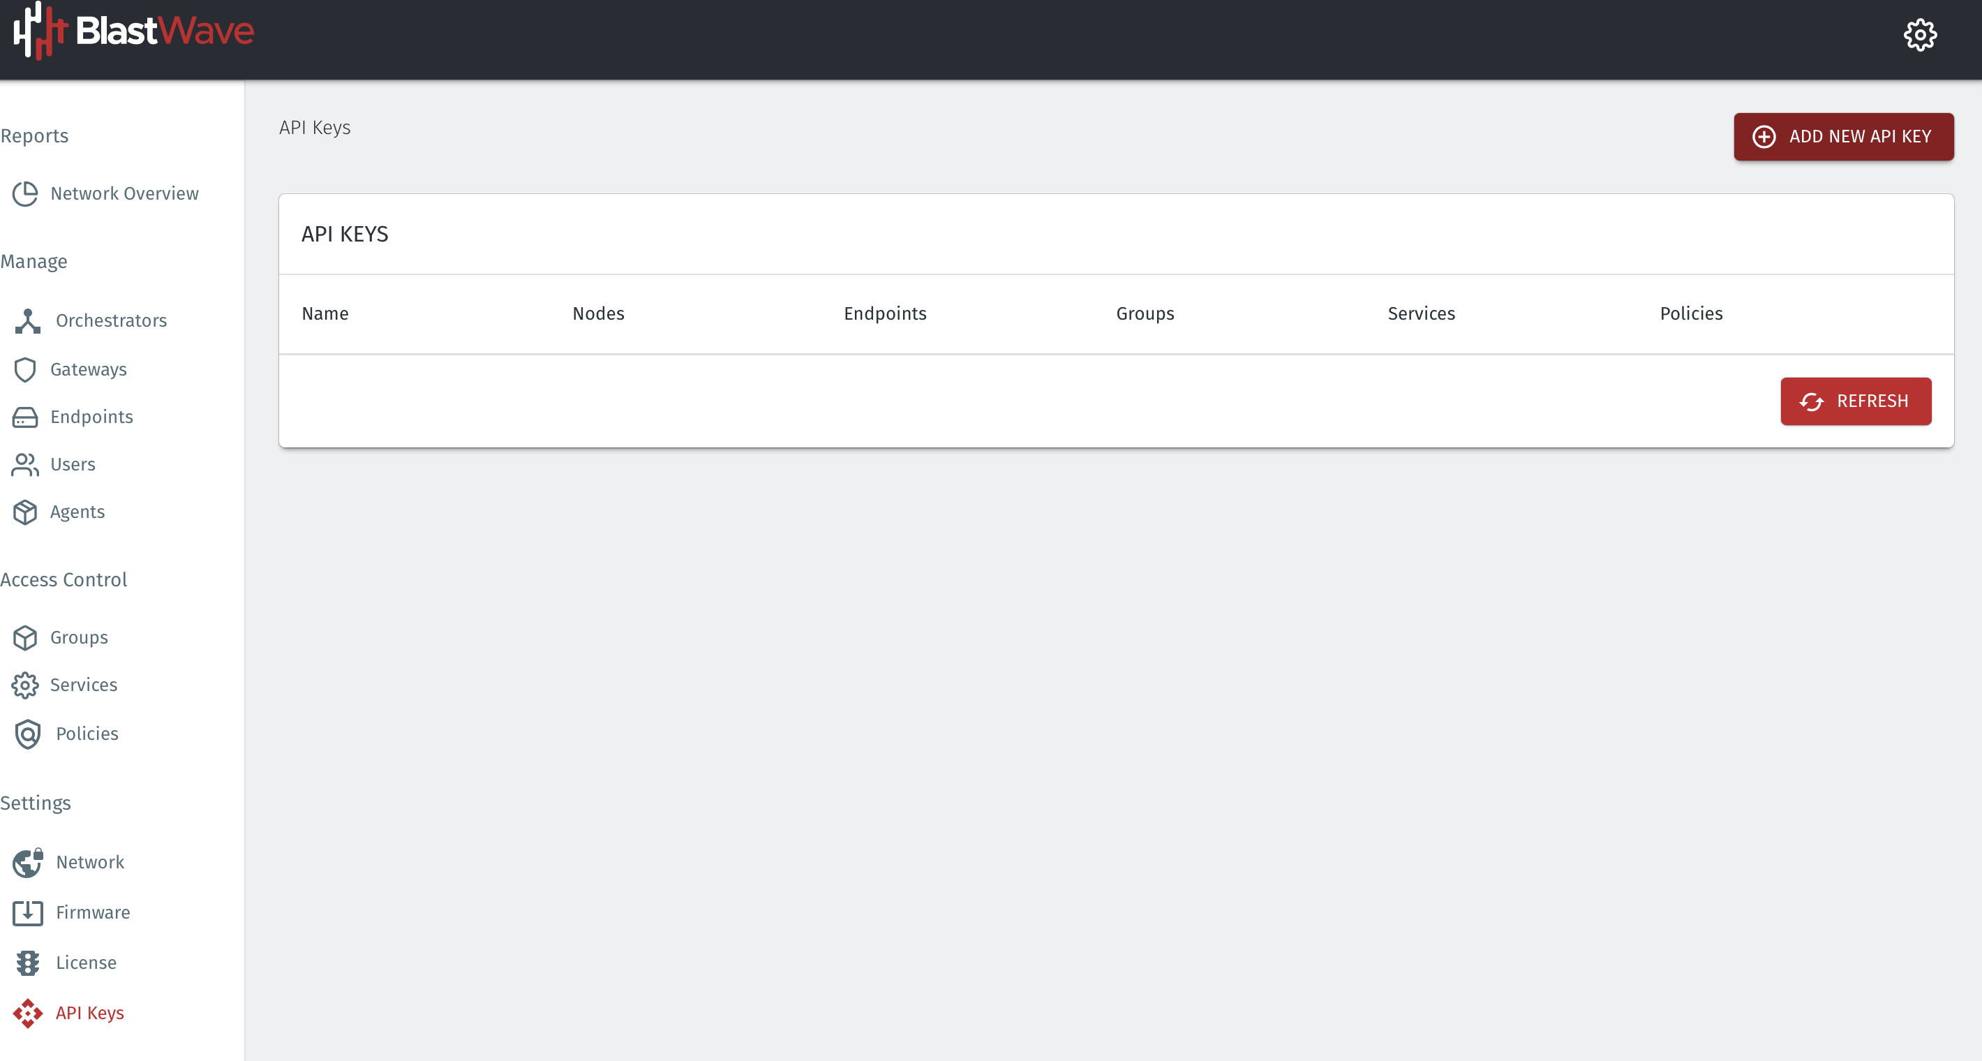Screen dimensions: 1982x1061
Task: Click the Orchestrators icon in sidebar
Action: click(27, 321)
